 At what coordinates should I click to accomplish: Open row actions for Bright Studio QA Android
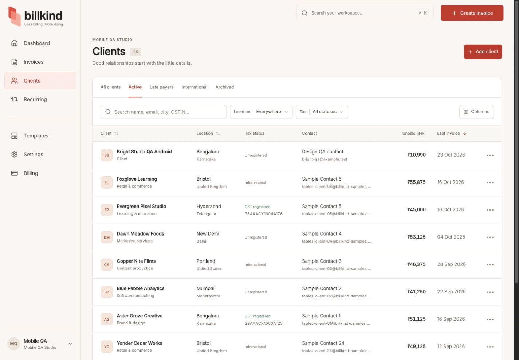click(490, 155)
